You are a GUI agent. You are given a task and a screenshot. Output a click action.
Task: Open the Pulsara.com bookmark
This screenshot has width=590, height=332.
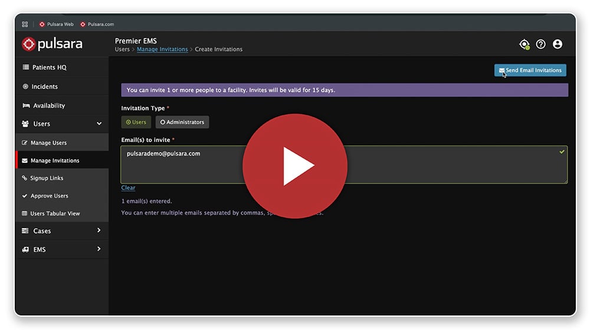coord(97,24)
